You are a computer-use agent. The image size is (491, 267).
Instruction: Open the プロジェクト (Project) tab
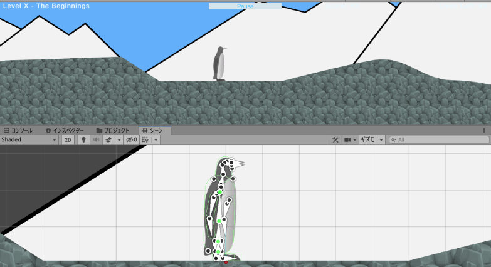pos(113,131)
